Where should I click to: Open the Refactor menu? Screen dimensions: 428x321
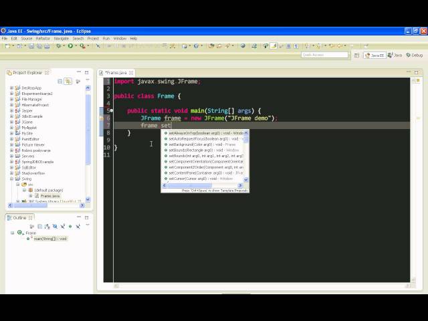click(43, 39)
